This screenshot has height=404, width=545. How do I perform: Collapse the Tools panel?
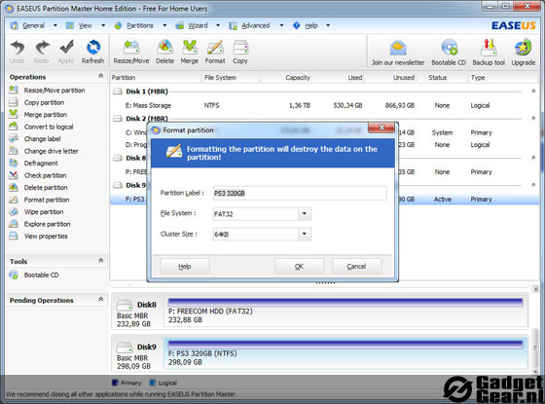(101, 261)
